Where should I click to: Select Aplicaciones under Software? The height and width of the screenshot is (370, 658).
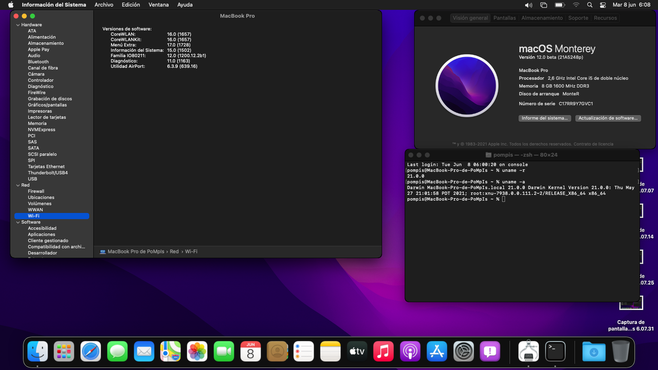[x=41, y=234]
